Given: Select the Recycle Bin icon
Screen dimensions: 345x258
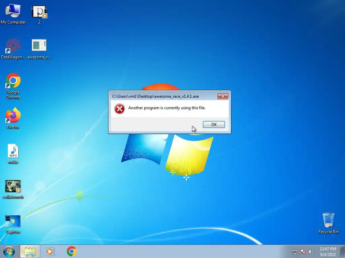Looking at the screenshot, I should click(x=328, y=223).
